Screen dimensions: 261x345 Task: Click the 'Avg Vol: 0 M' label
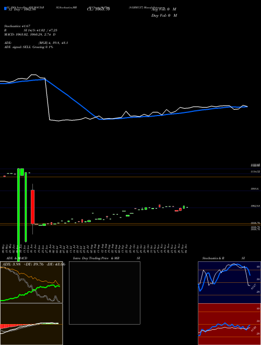[164, 9]
